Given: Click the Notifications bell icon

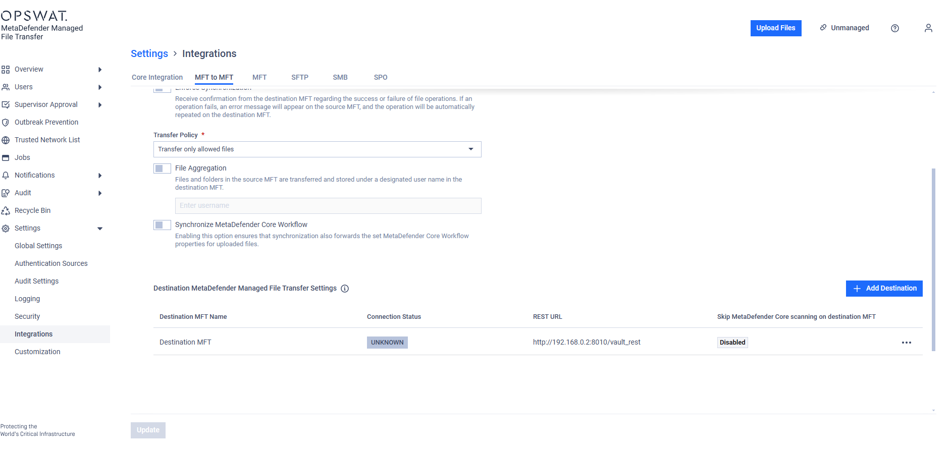Looking at the screenshot, I should click(x=6, y=176).
